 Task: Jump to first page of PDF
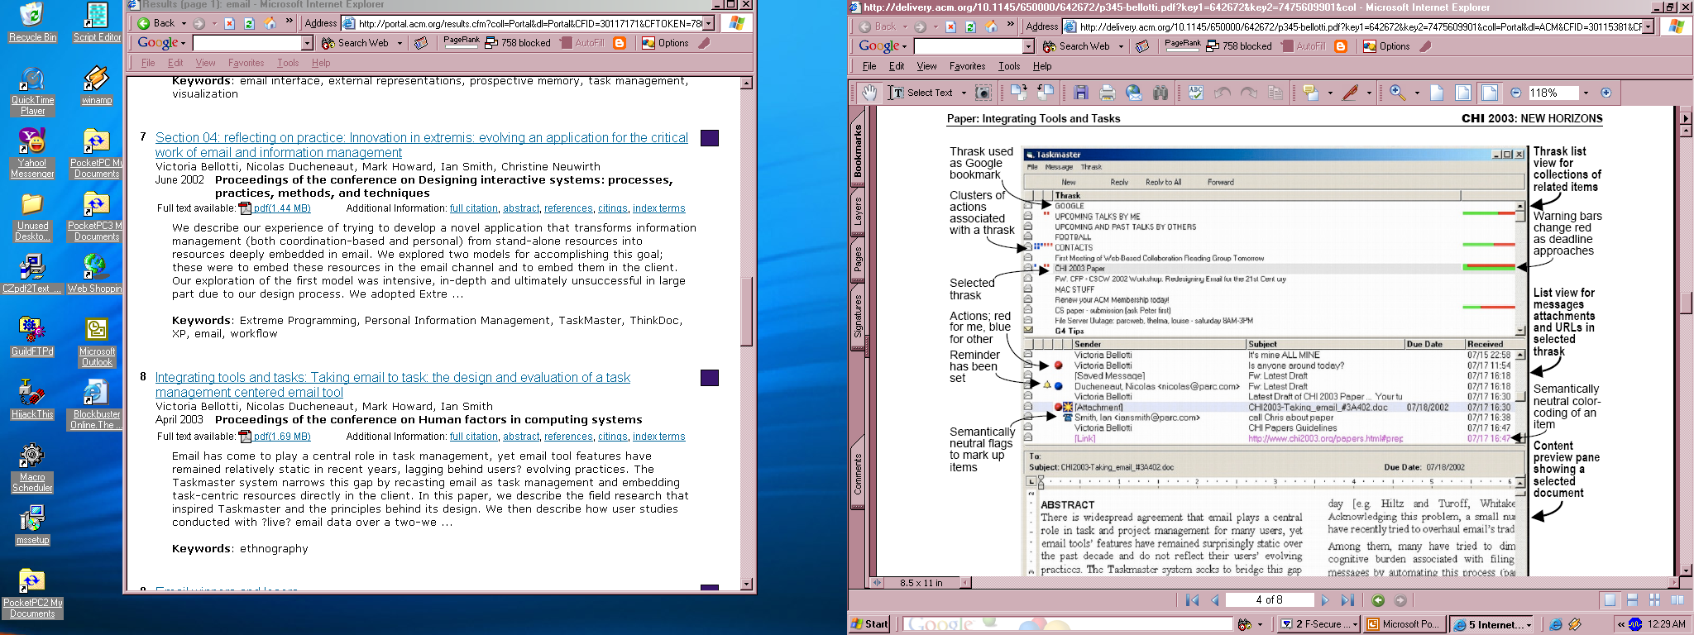point(1192,600)
